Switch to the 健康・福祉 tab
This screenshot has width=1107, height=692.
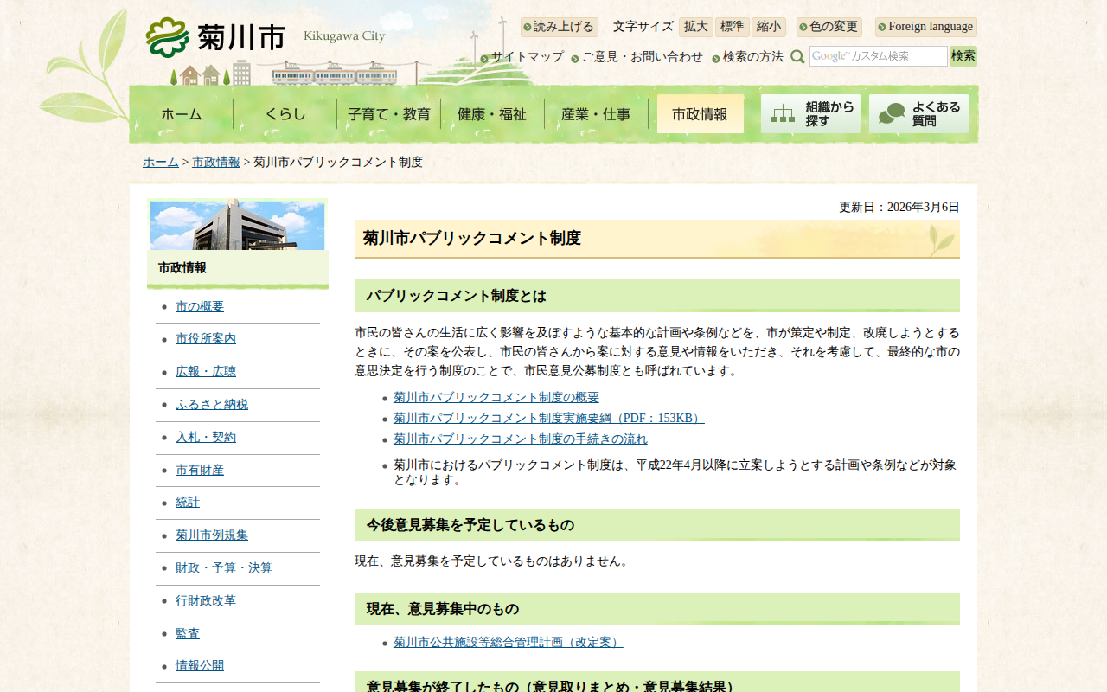point(492,114)
